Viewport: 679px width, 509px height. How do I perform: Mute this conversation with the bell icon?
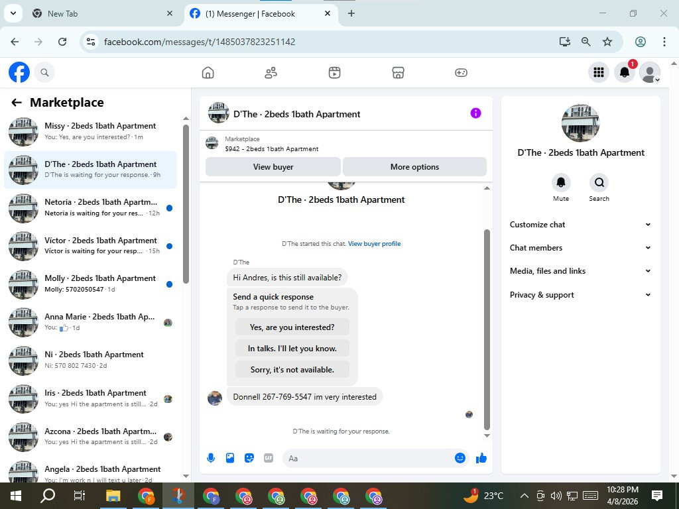coord(561,183)
